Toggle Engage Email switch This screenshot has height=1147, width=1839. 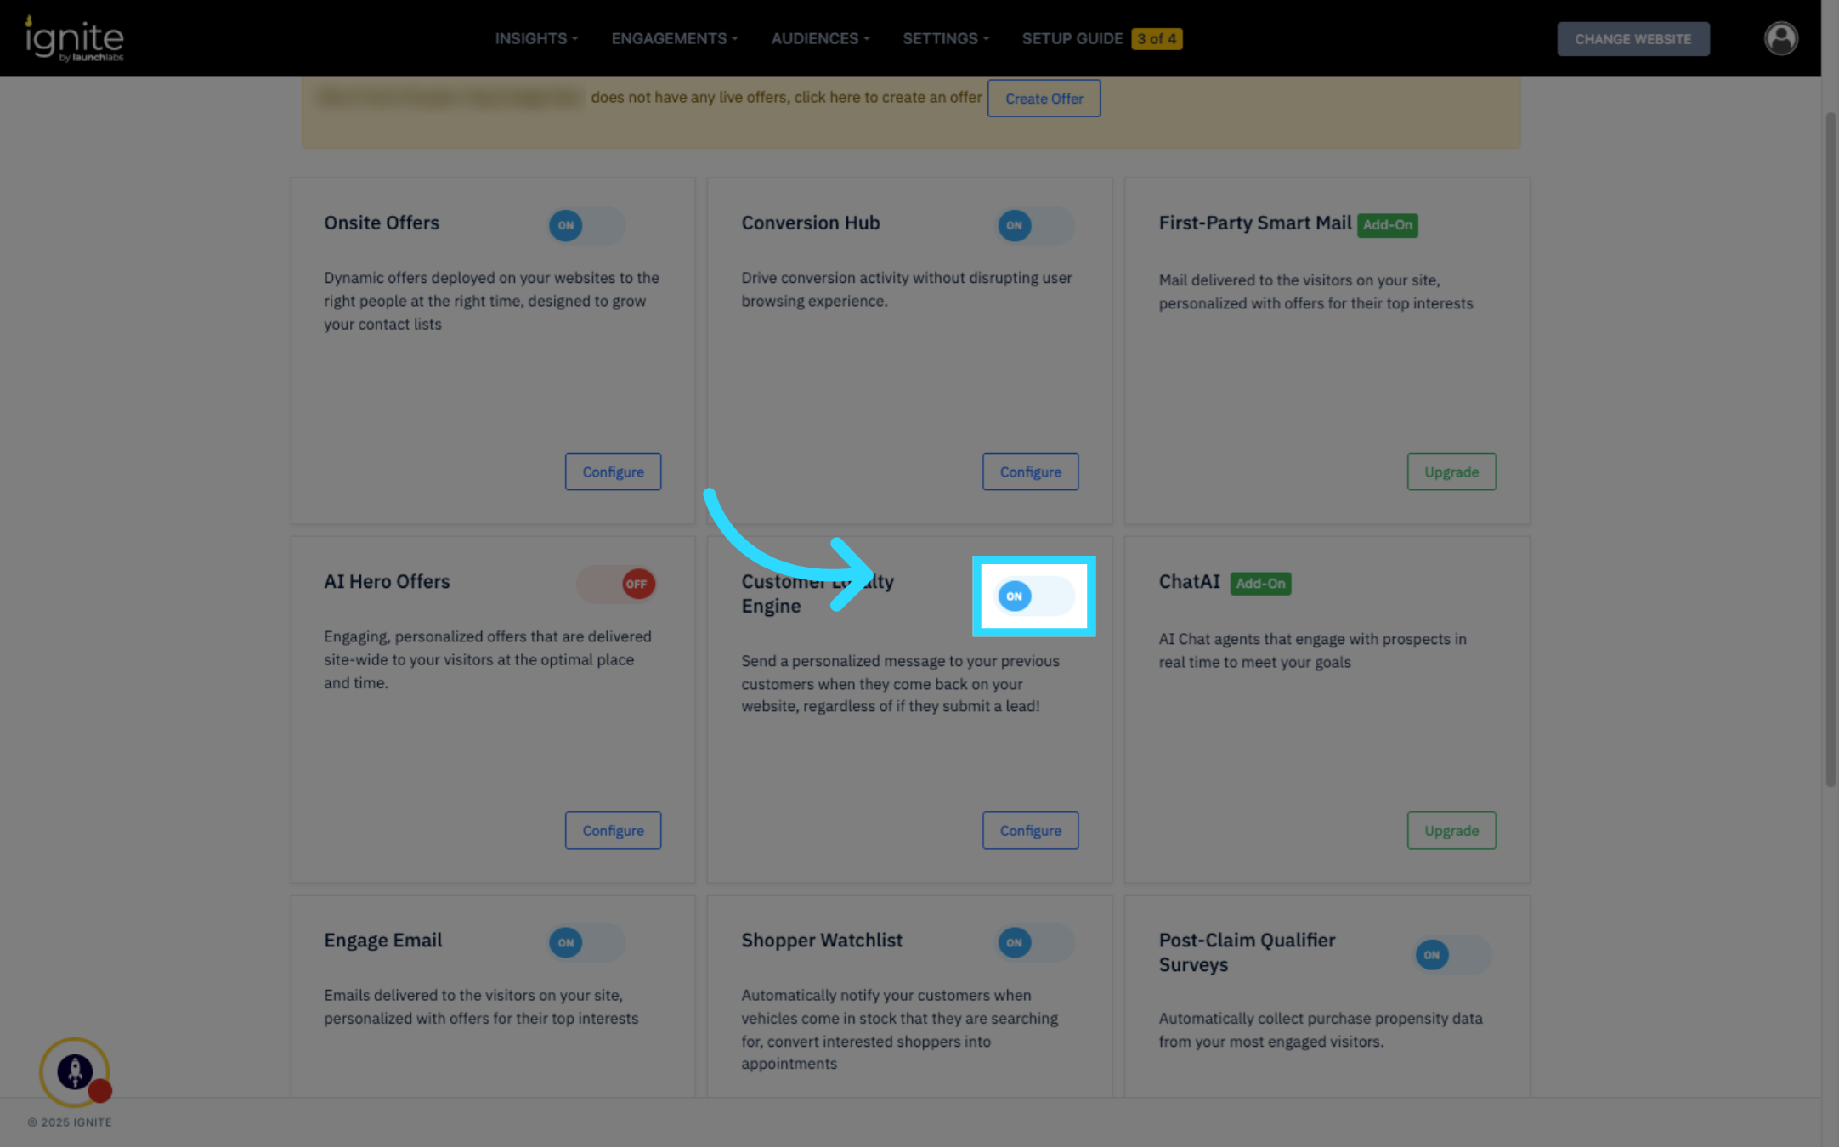click(586, 943)
